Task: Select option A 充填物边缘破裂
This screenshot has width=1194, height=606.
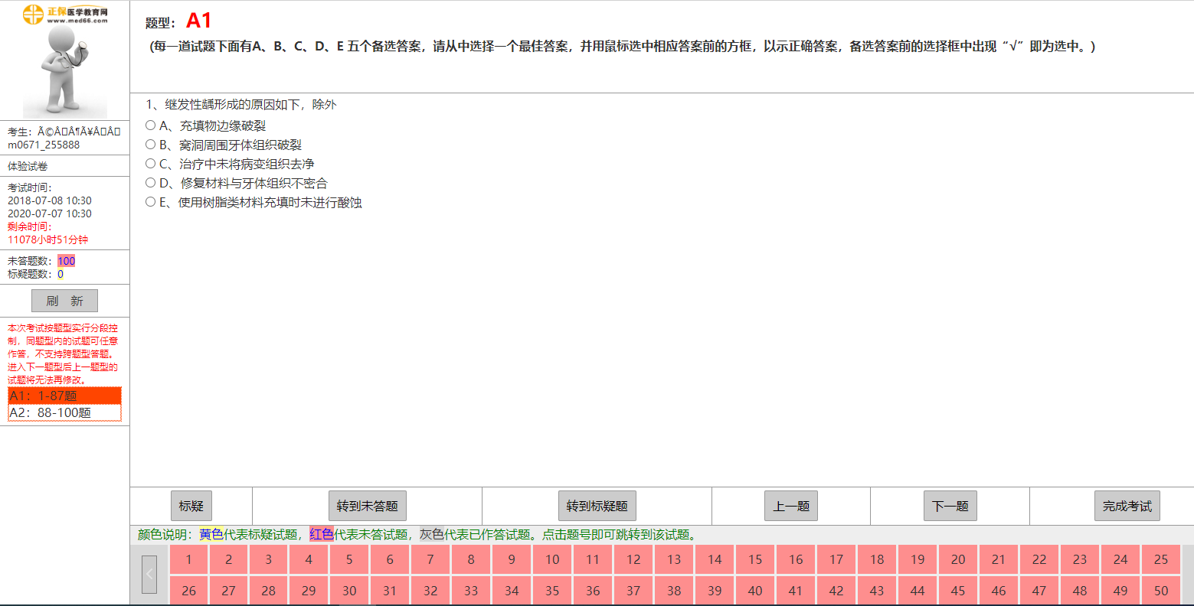Action: [151, 125]
